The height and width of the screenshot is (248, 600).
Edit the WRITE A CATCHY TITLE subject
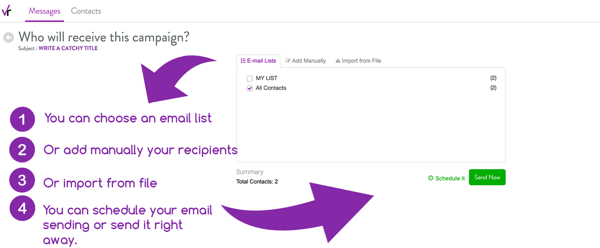(x=68, y=48)
